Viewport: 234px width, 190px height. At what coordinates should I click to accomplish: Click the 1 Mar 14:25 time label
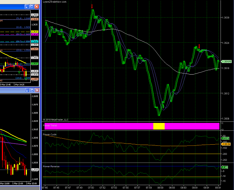click(19, 85)
